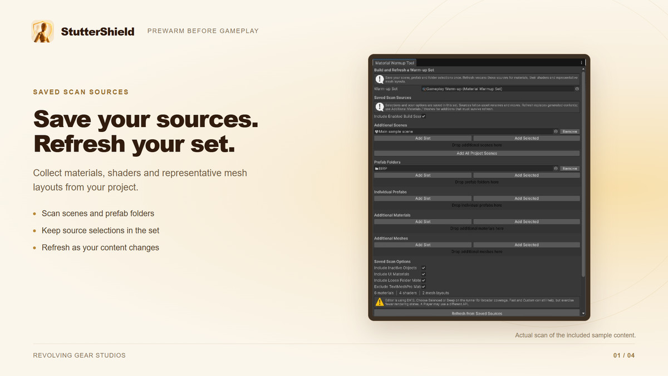
Task: Click the REVOLVING GEAR STUDIOS footer text
Action: pos(79,355)
